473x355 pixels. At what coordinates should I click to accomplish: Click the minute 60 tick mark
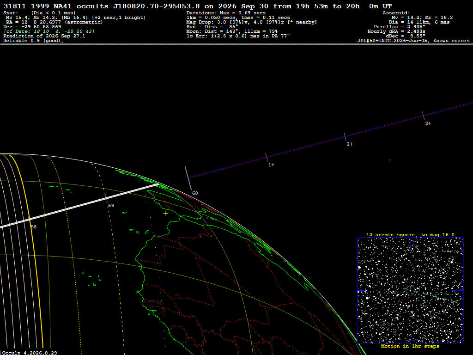pos(188,178)
